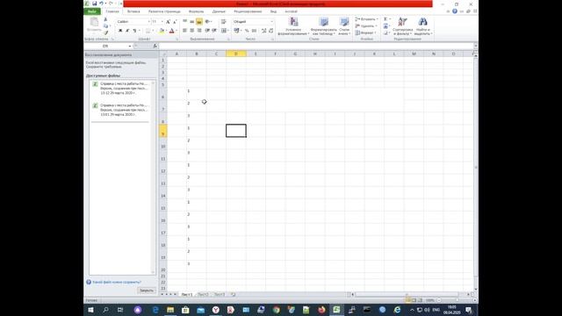
Task: Toggle align text left
Action: (184, 31)
